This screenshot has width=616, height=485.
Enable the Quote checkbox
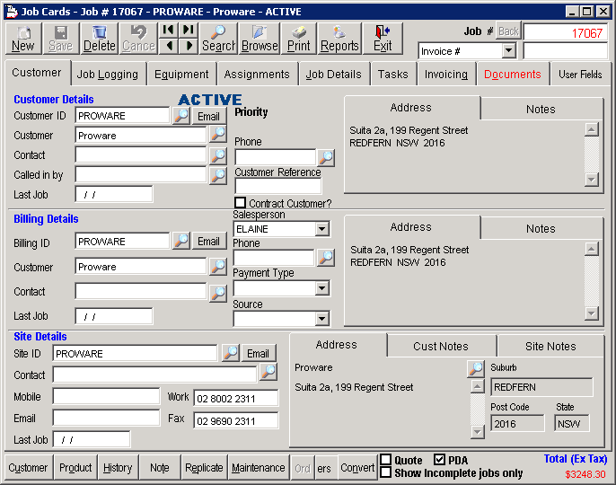pyautogui.click(x=386, y=460)
